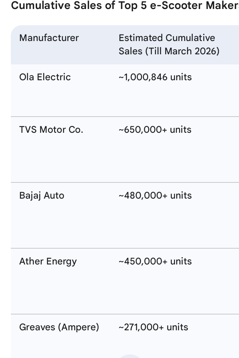Viewport: 239px width, 358px height.
Task: Select the Greaves (Ampere) manufacturer cell
Action: point(59,327)
